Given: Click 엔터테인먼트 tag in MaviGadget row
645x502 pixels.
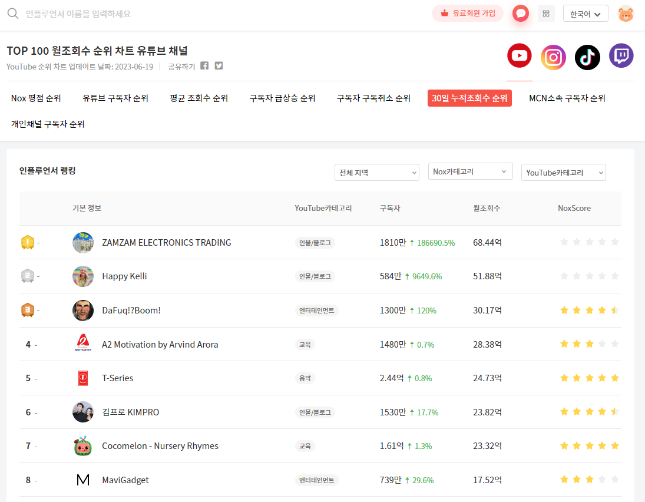Looking at the screenshot, I should [x=317, y=480].
